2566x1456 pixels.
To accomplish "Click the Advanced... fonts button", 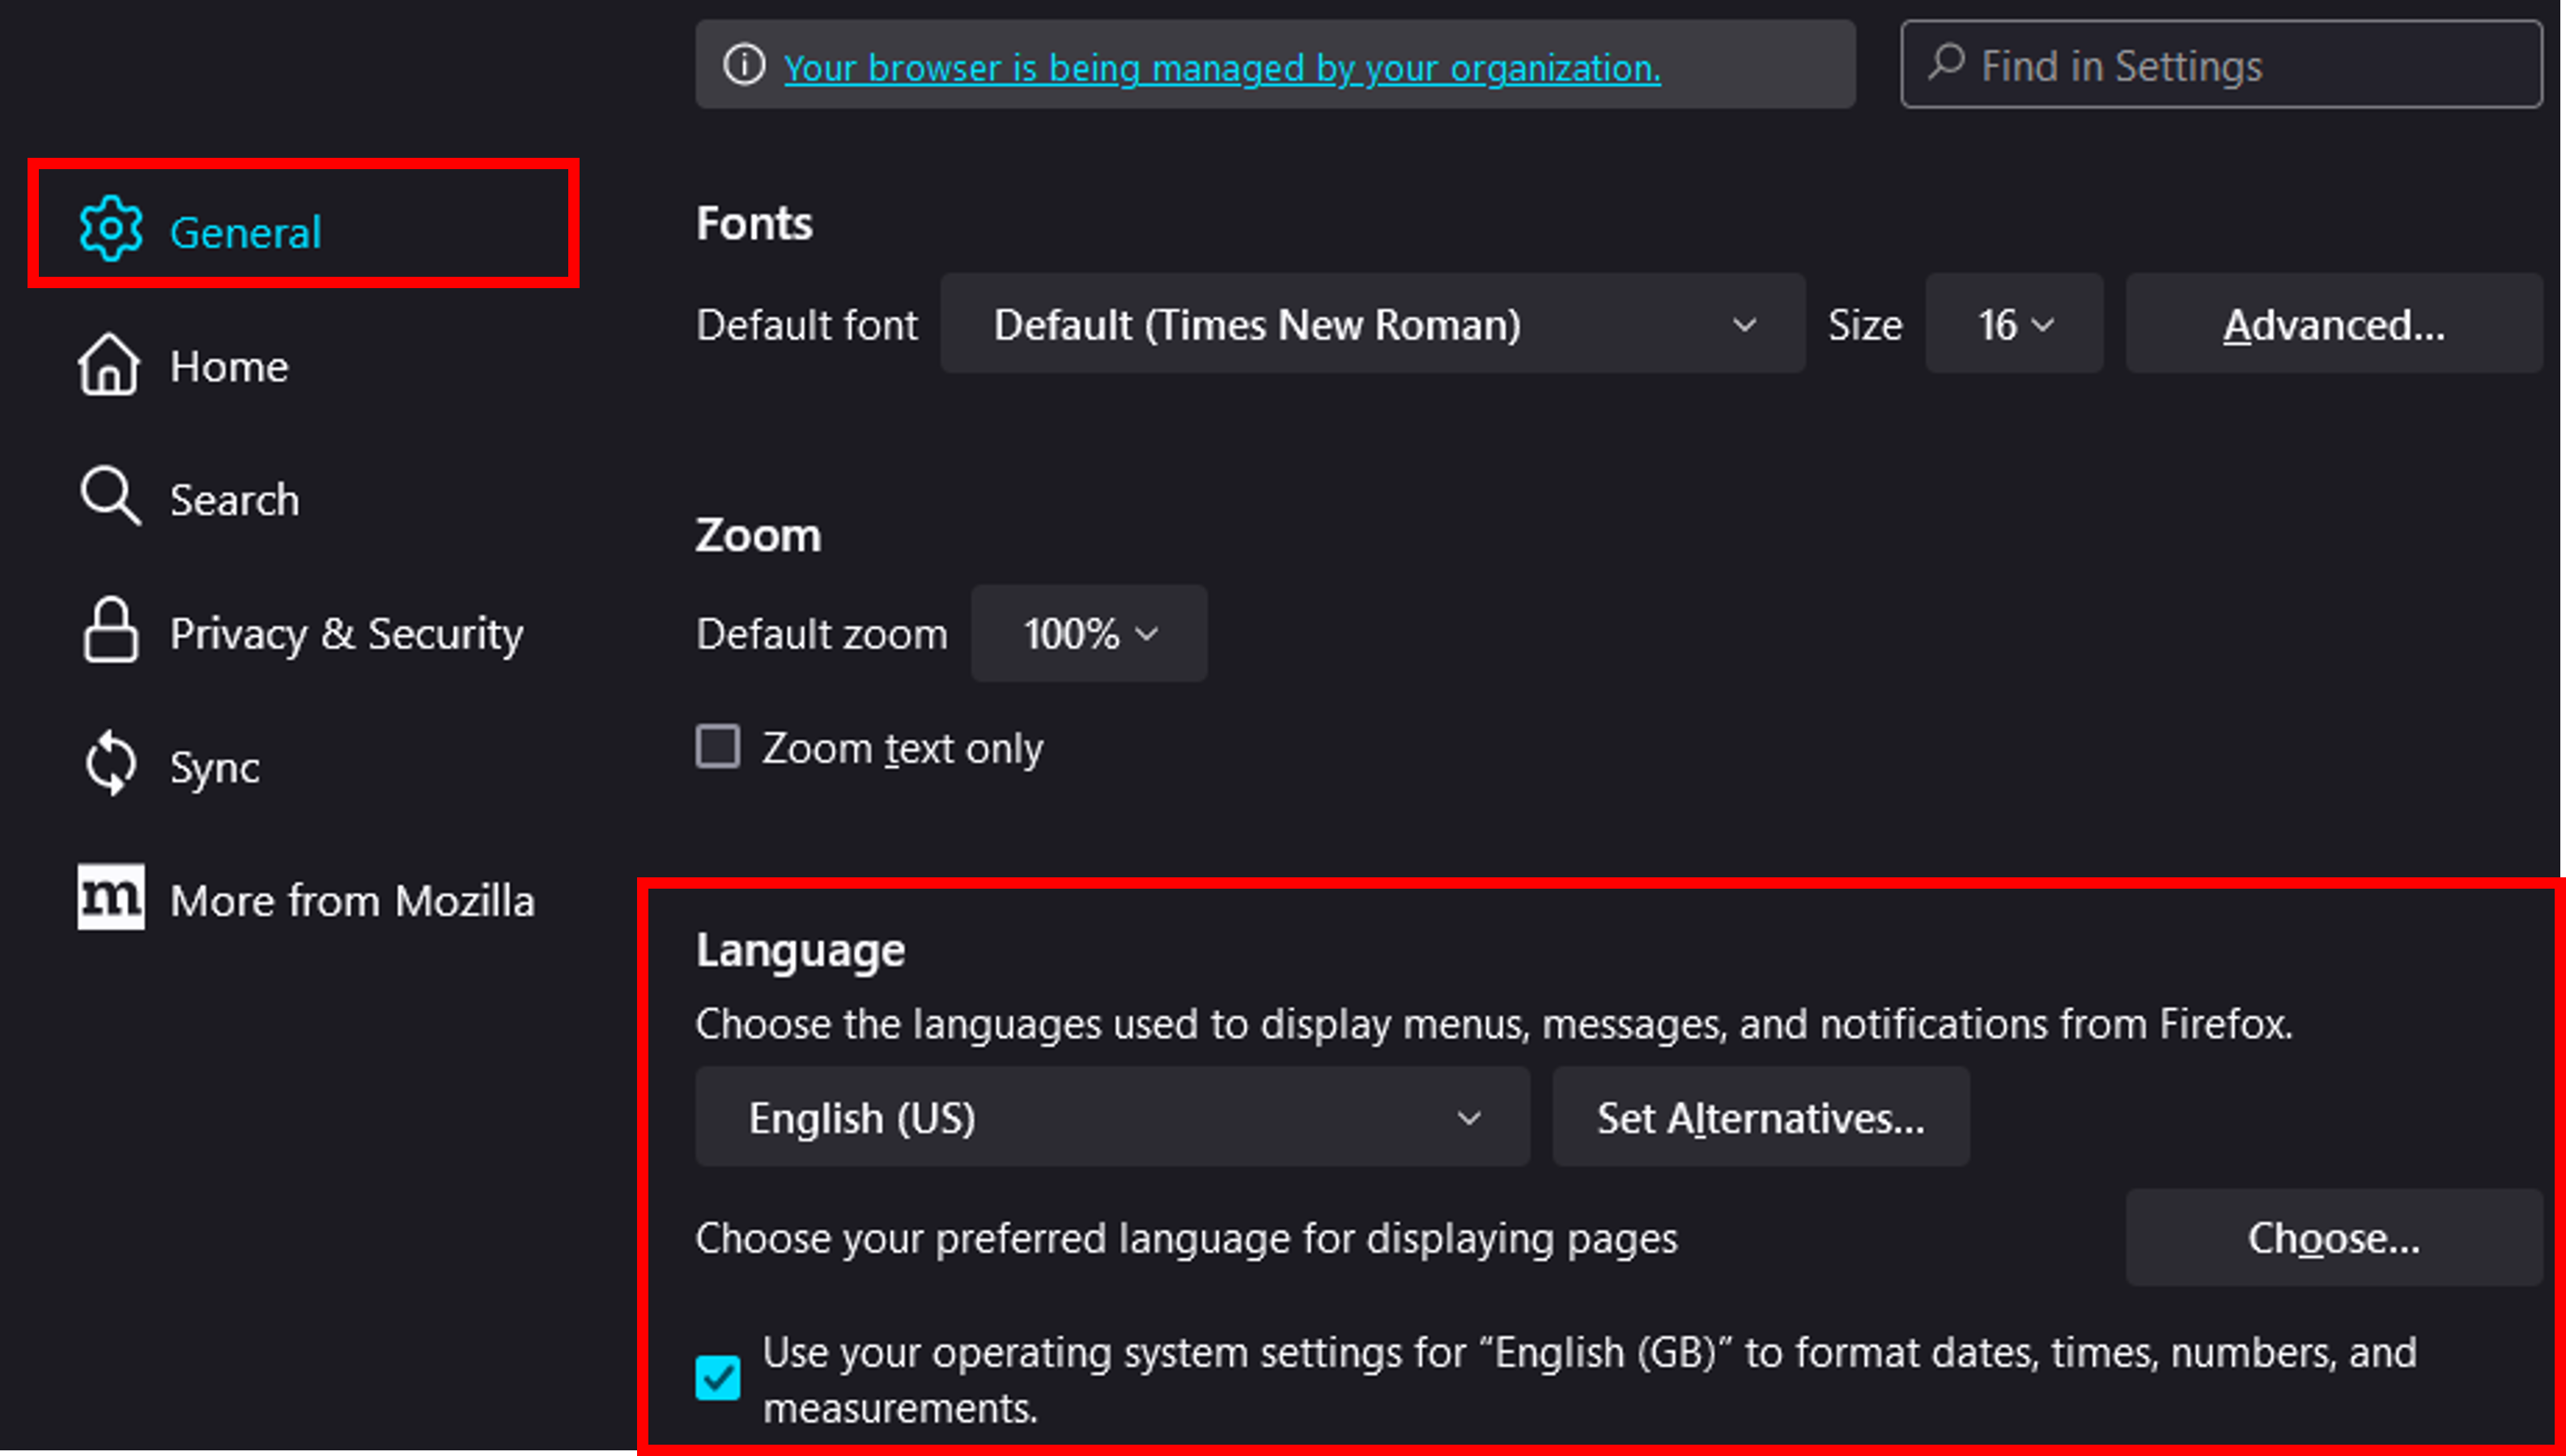I will coord(2334,324).
